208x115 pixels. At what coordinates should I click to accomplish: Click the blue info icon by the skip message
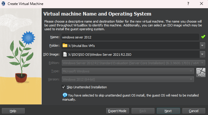[65, 95]
